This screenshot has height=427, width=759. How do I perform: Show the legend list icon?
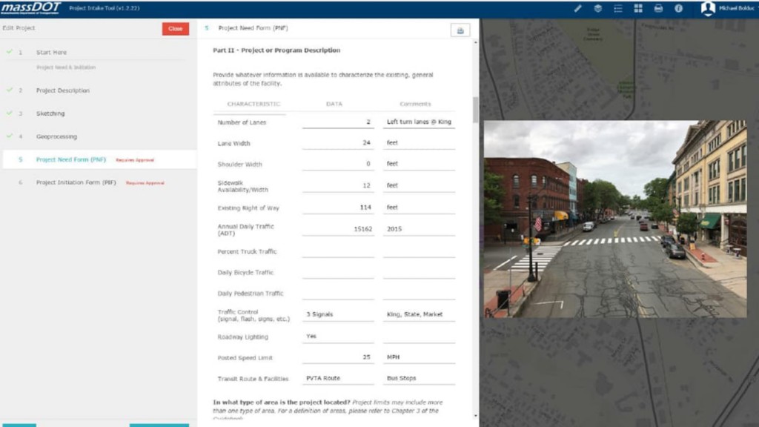point(618,8)
